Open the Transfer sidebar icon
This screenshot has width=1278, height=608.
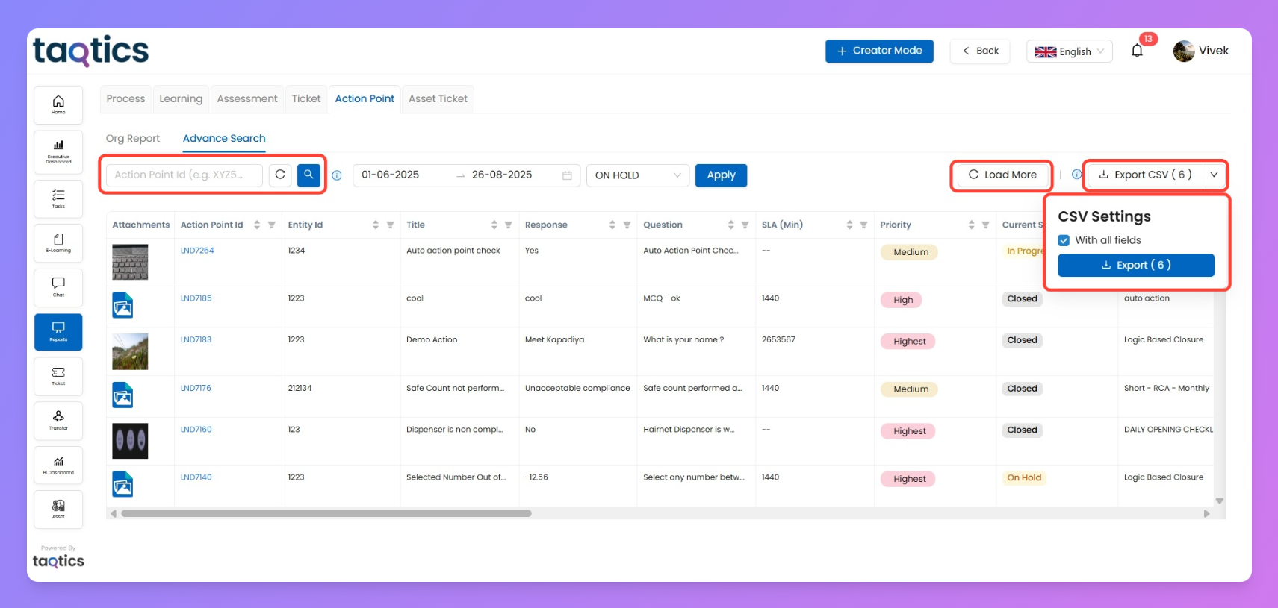(x=58, y=420)
